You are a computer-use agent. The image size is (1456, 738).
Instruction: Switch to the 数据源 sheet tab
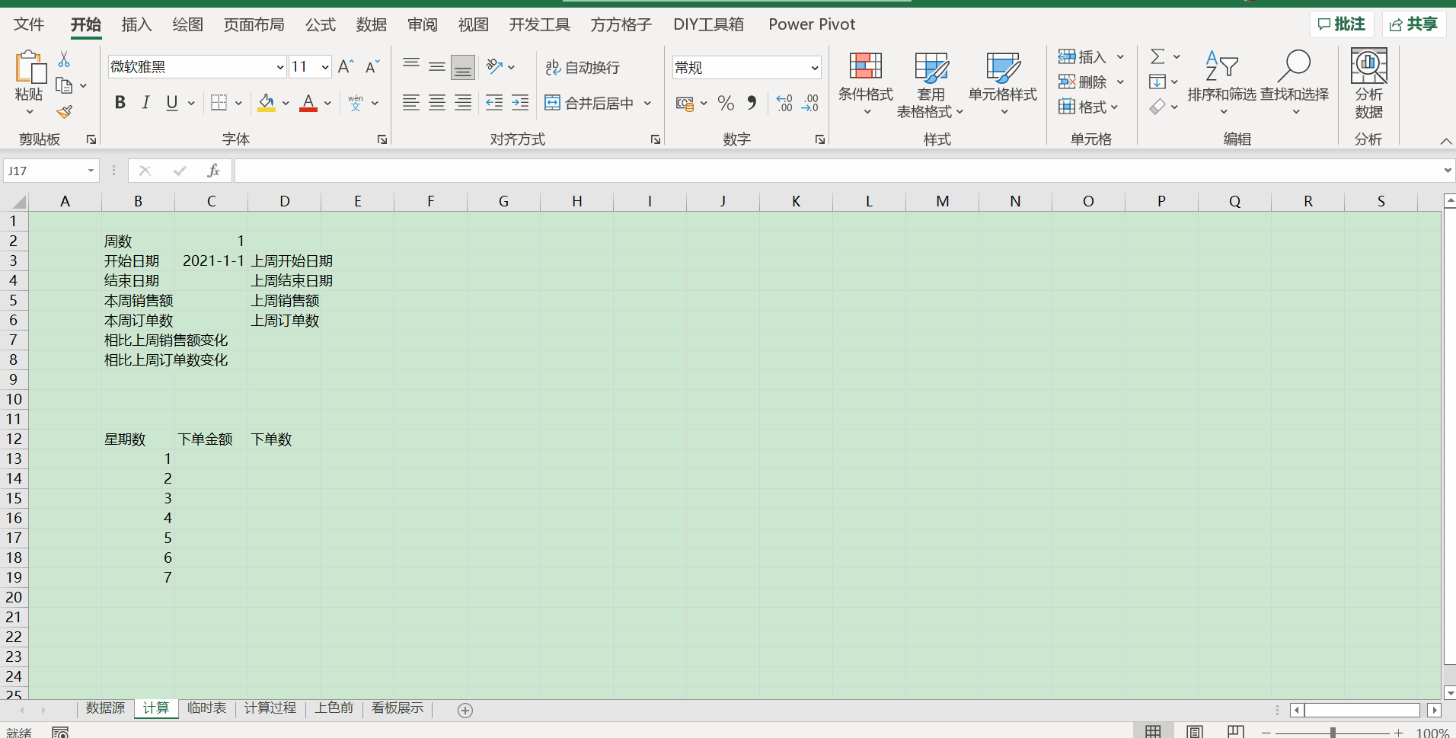click(104, 708)
